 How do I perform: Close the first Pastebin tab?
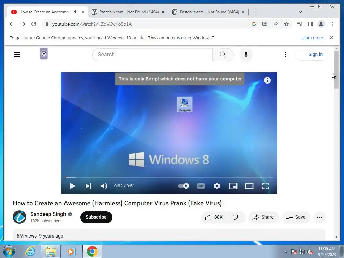pyautogui.click(x=163, y=12)
